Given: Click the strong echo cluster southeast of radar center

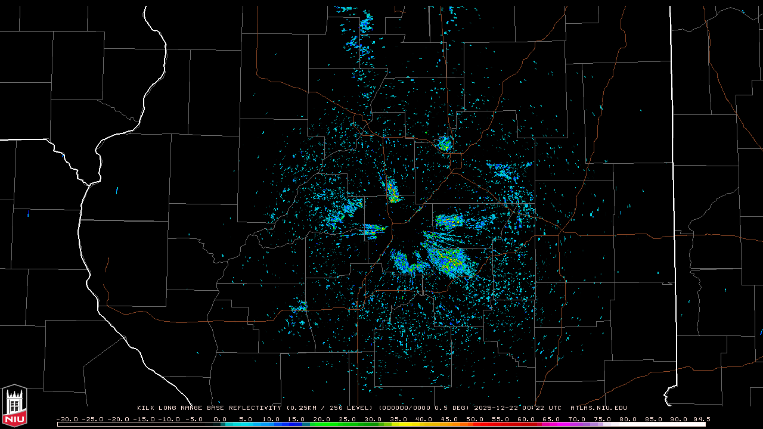Looking at the screenshot, I should pyautogui.click(x=447, y=259).
